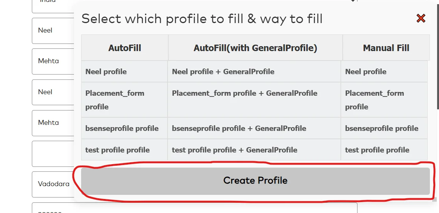439x213 pixels.
Task: Pick bsenseprofile profile under Manual Fill
Action: [381, 128]
